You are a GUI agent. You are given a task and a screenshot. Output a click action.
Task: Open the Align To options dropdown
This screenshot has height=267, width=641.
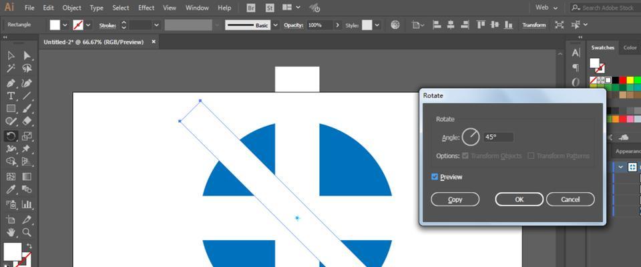click(418, 25)
